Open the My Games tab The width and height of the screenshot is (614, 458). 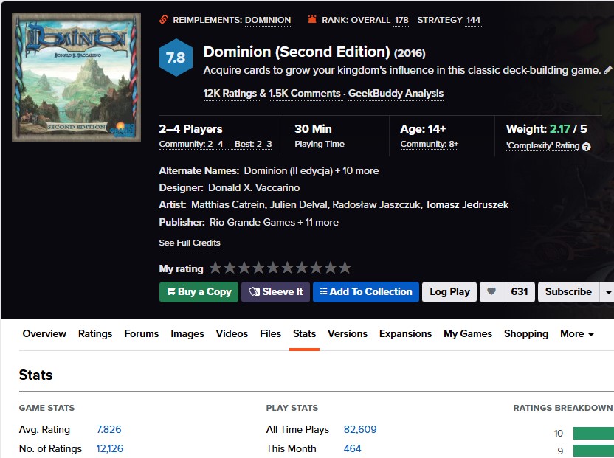point(468,334)
